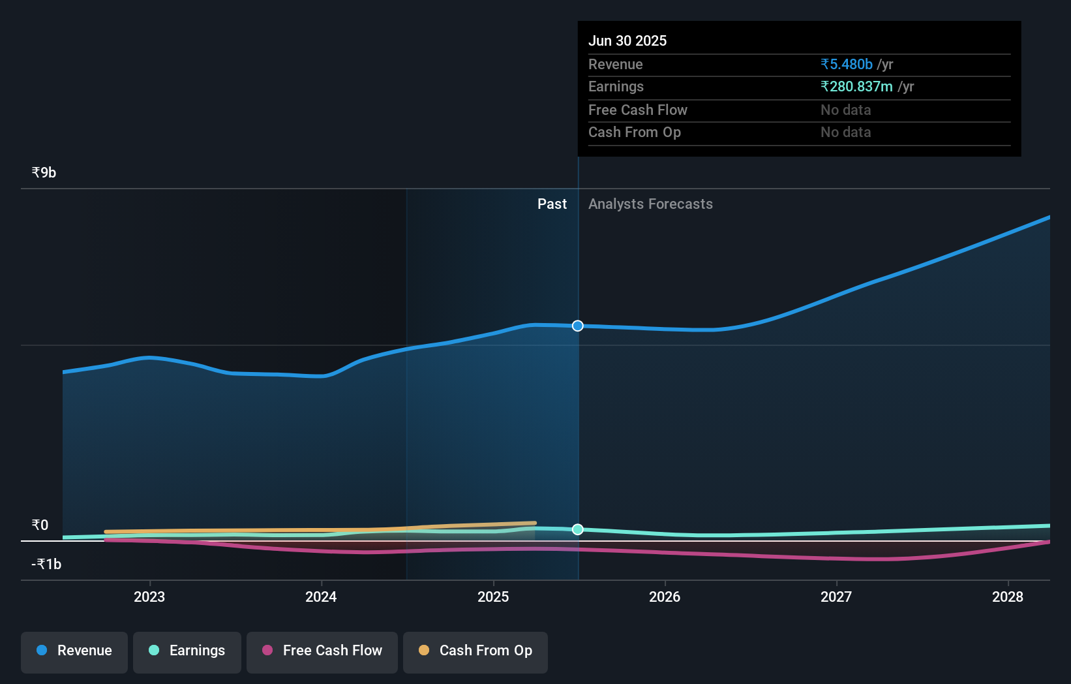The width and height of the screenshot is (1071, 684).
Task: Expand the Cash From Op tooltip row
Action: 635,132
